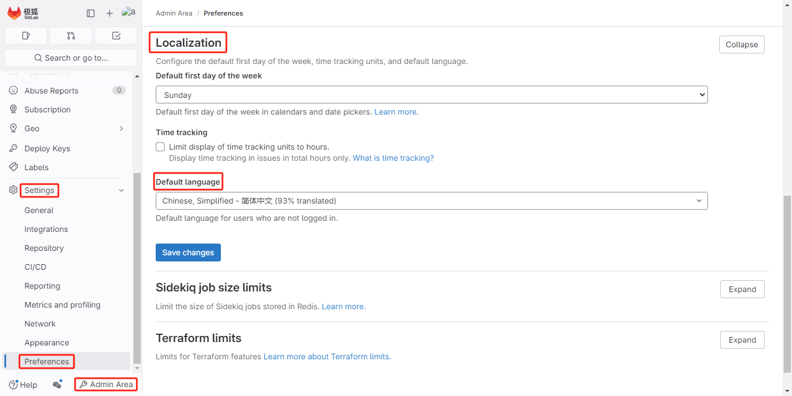Open the to-do list icon button
Image resolution: width=792 pixels, height=396 pixels.
pos(116,36)
